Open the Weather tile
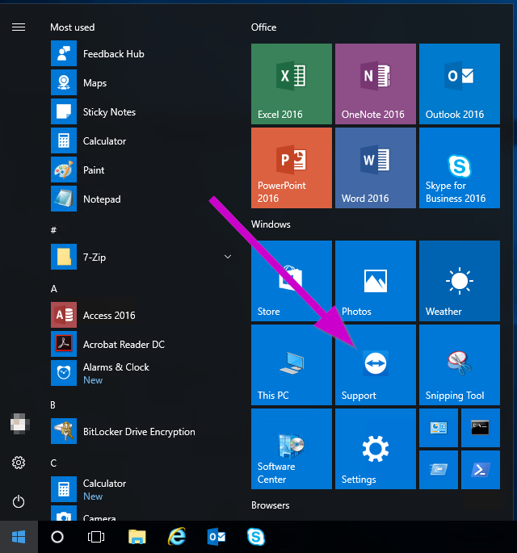517x553 pixels. click(460, 281)
